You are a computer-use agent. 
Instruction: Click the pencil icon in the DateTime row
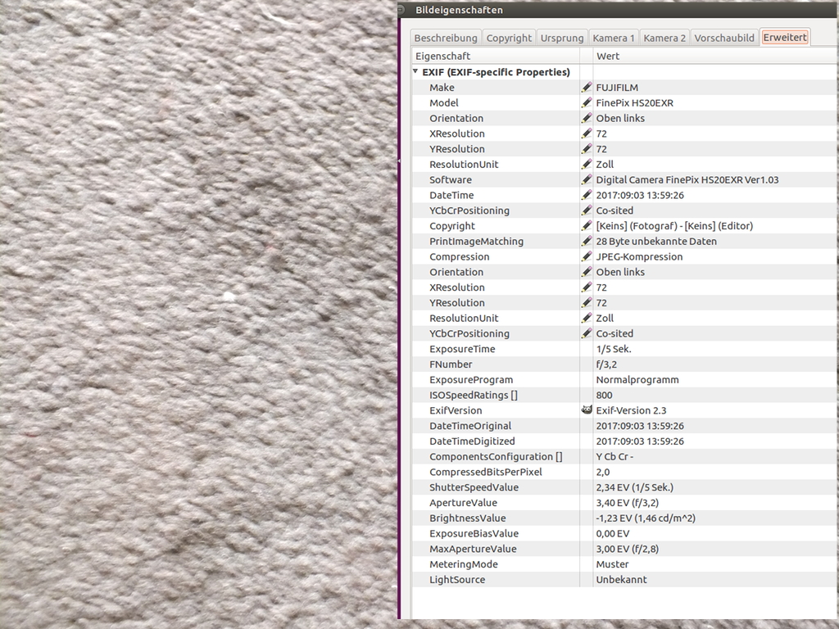click(x=586, y=196)
